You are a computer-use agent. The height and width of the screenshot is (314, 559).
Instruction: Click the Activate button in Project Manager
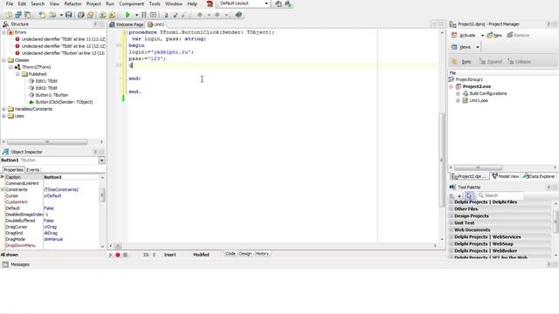(x=464, y=35)
